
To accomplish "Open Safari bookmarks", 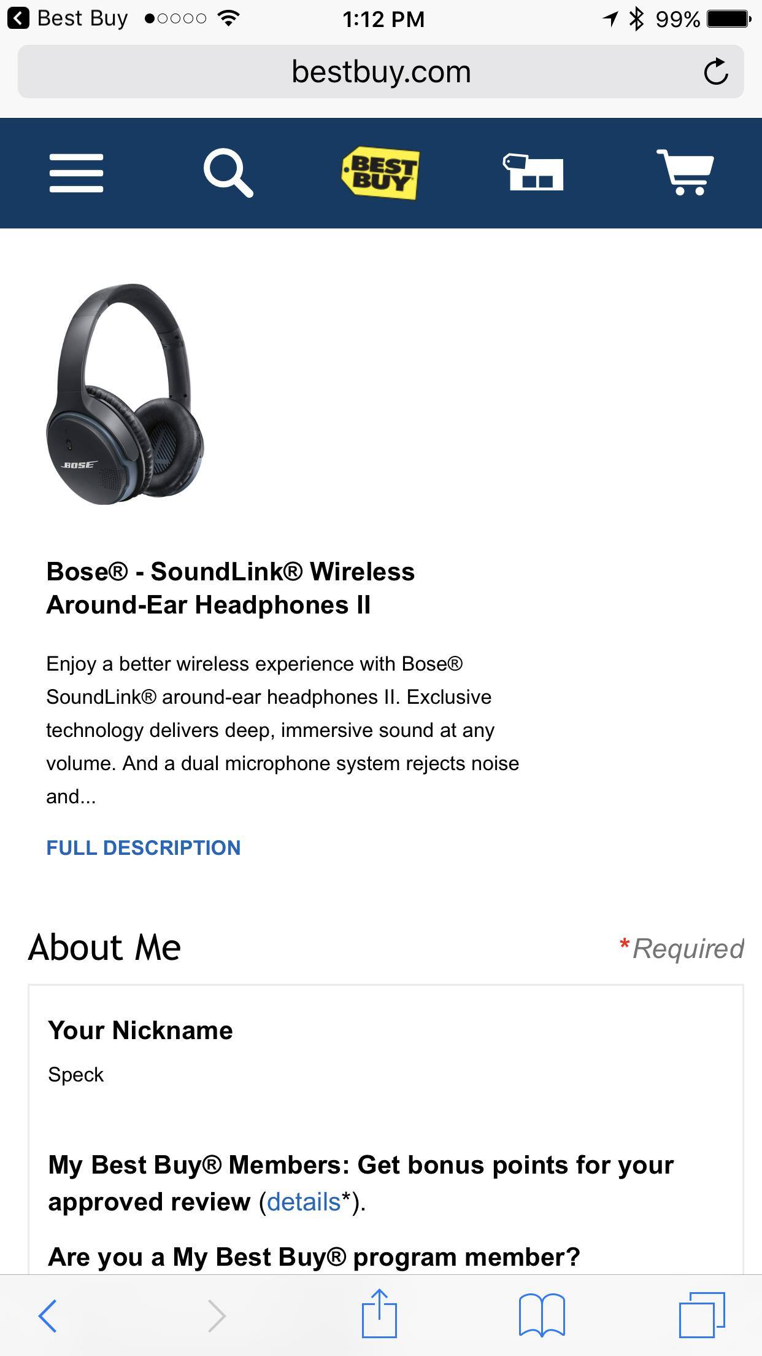I will [x=542, y=1315].
